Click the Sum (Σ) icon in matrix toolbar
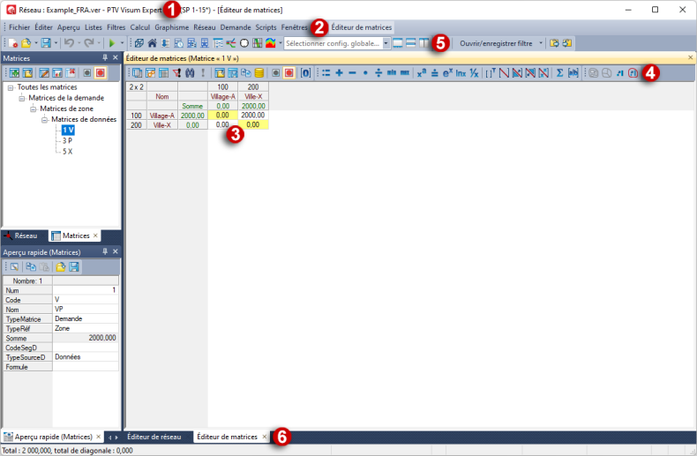 [559, 73]
